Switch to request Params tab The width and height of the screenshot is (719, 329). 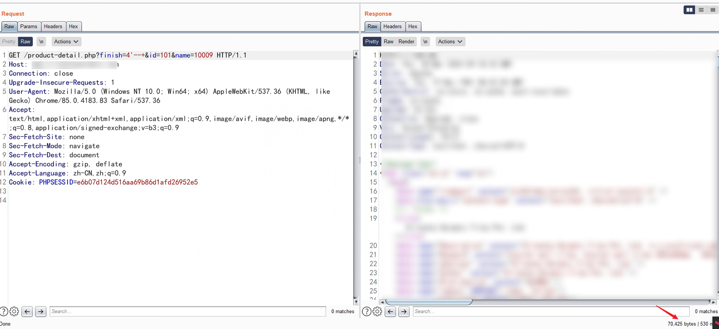(29, 26)
